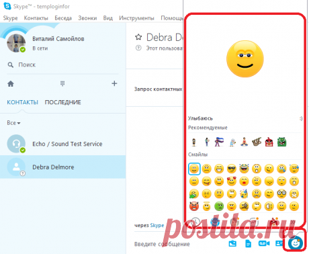Select the green pig moji
The image size is (309, 254).
point(281,142)
